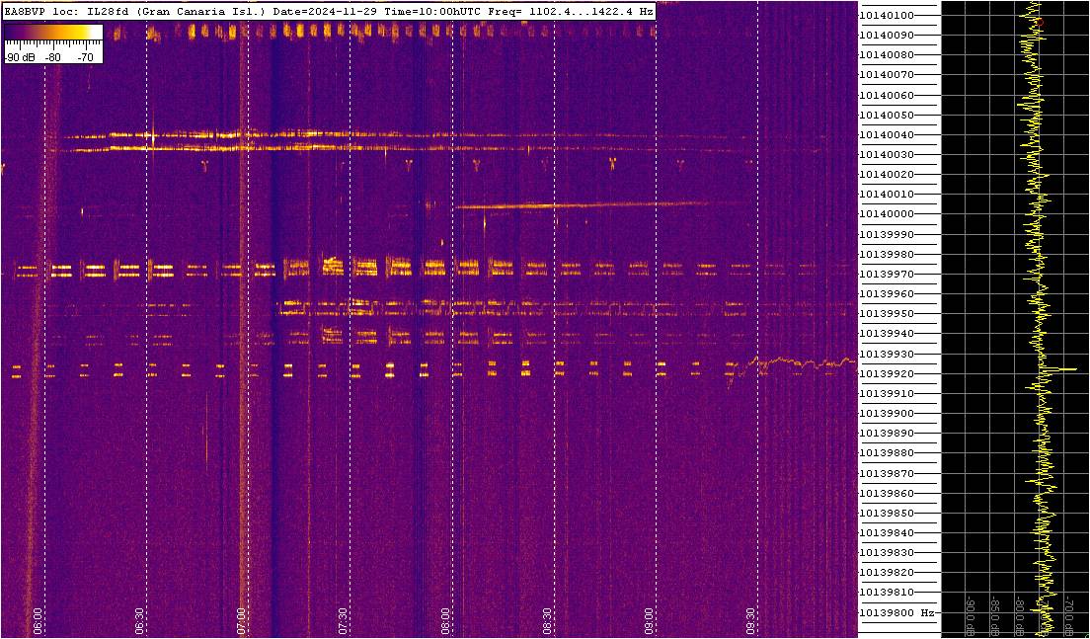Screen dimensions: 1090x639
Task: Click frequency label 10139940
Action: pyautogui.click(x=886, y=334)
